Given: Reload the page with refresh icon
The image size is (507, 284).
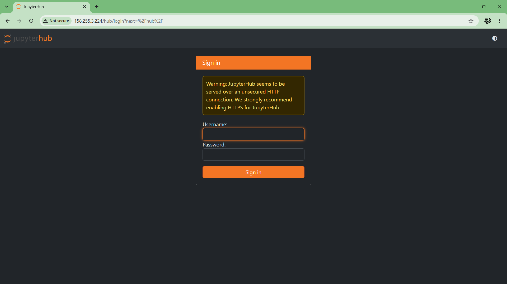Looking at the screenshot, I should coord(31,21).
